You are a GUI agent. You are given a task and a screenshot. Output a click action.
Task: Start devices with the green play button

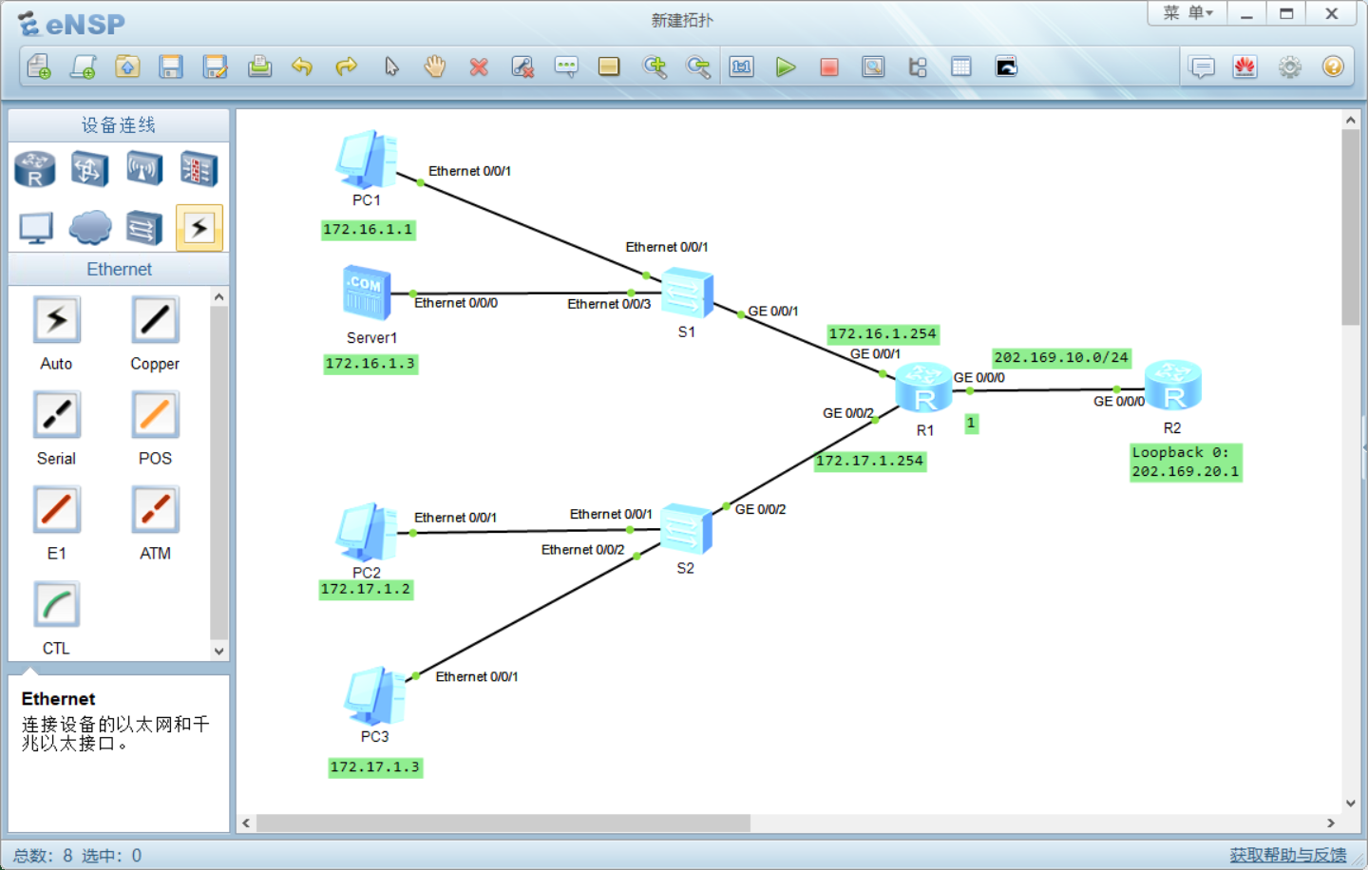pos(786,66)
